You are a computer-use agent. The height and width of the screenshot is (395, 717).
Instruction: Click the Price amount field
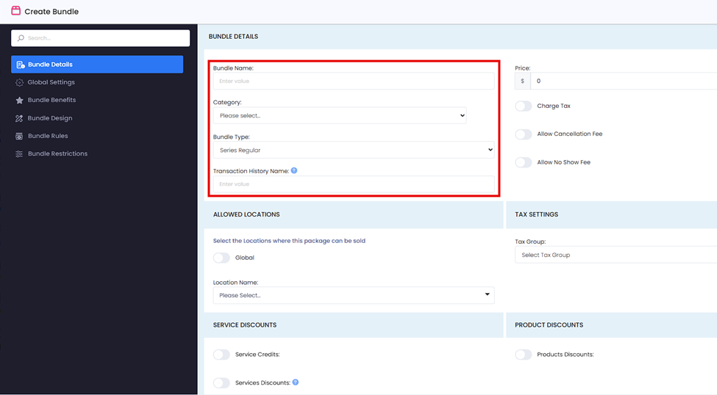624,81
